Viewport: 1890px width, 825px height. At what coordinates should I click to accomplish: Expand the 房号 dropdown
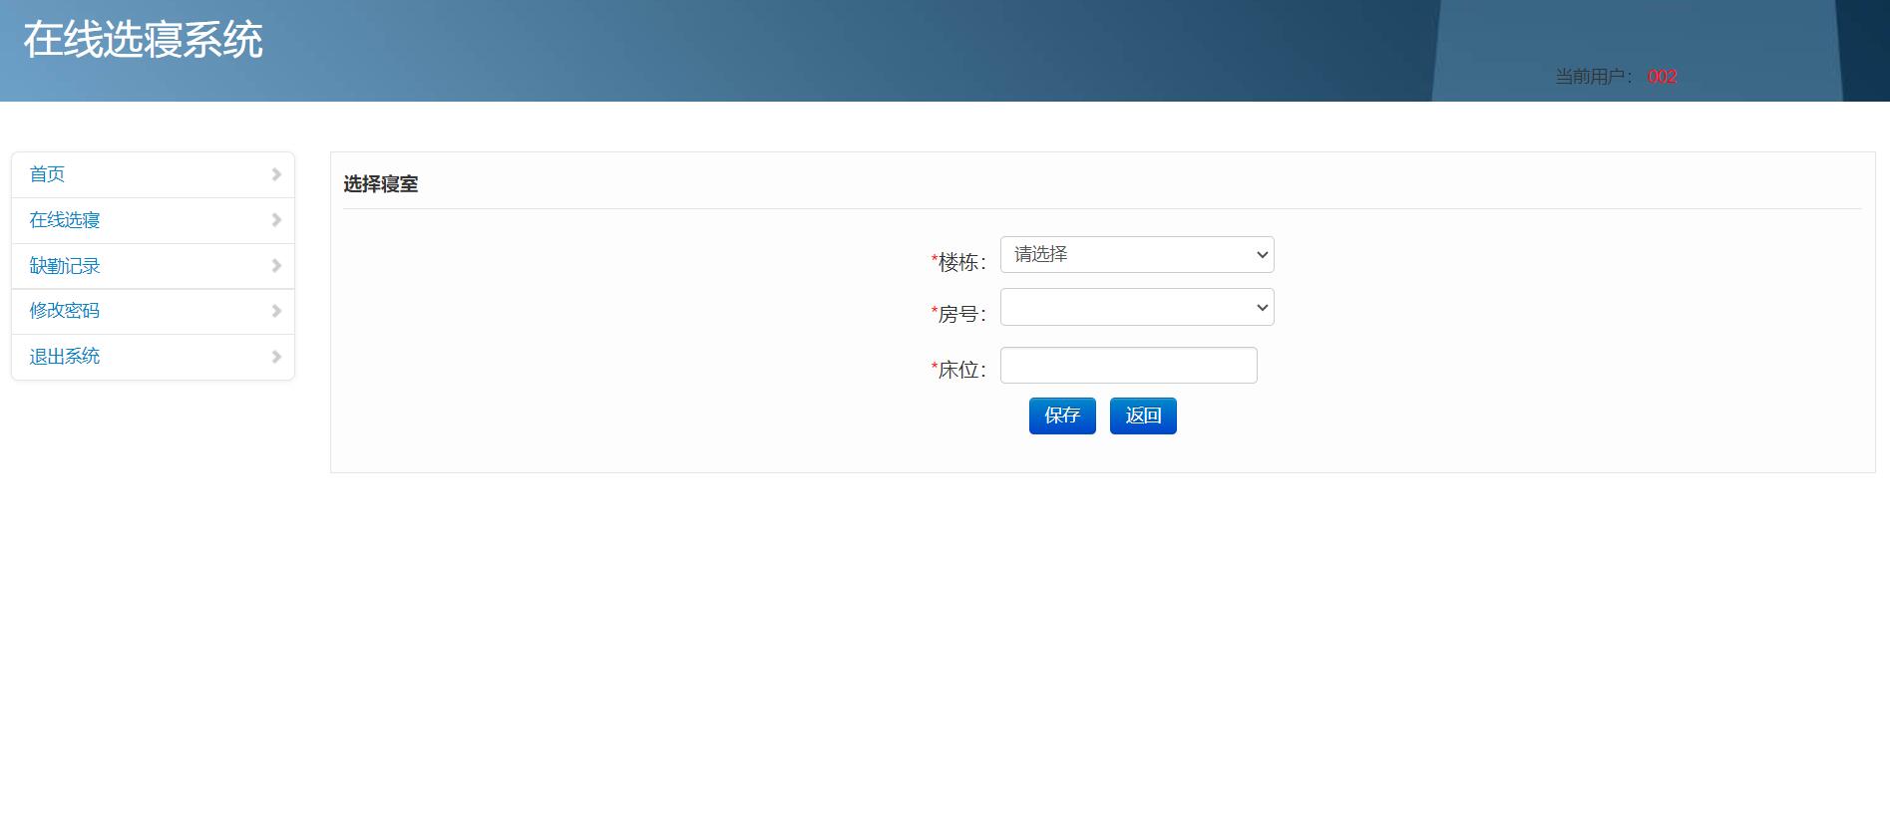pyautogui.click(x=1137, y=307)
